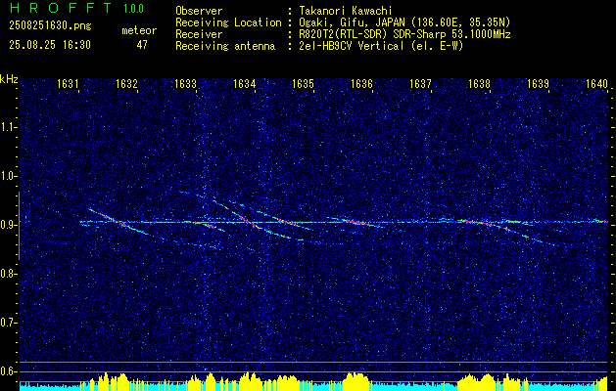The width and height of the screenshot is (616, 391).
Task: Click the gray vertical frequency range bar
Action: pyautogui.click(x=19, y=226)
